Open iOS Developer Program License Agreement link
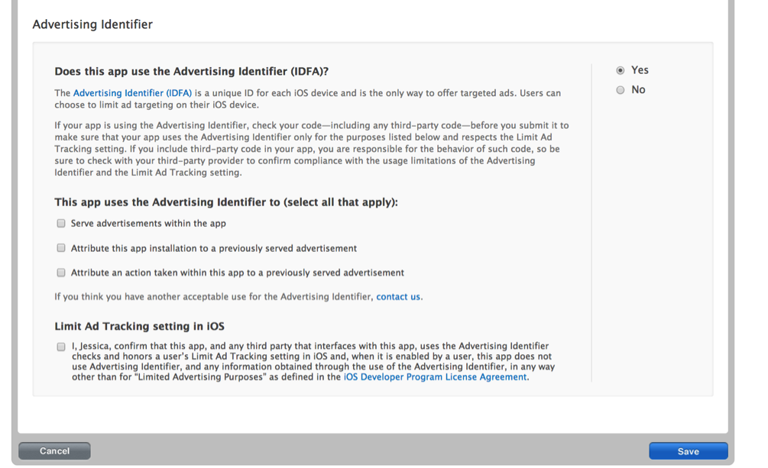768x468 pixels. click(435, 377)
